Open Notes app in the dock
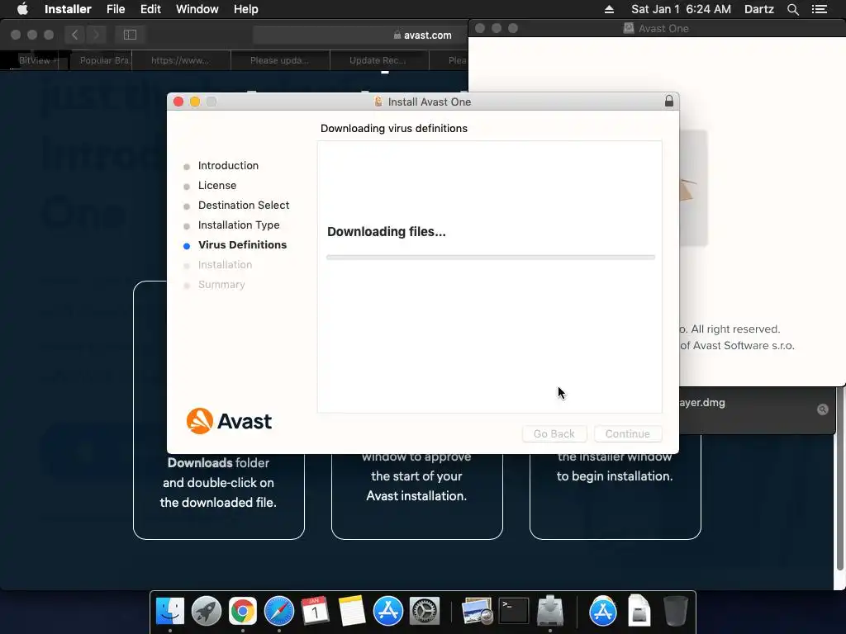Image resolution: width=846 pixels, height=634 pixels. [x=351, y=612]
